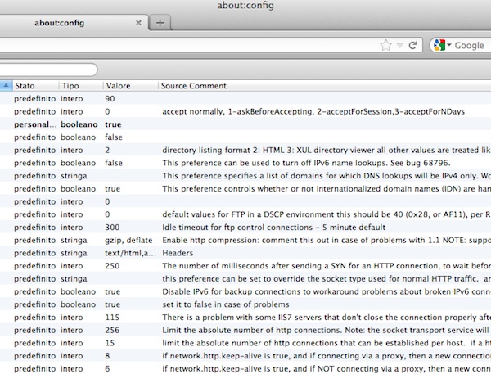Open the URL history dropdown arrow
The height and width of the screenshot is (374, 491).
(x=400, y=45)
